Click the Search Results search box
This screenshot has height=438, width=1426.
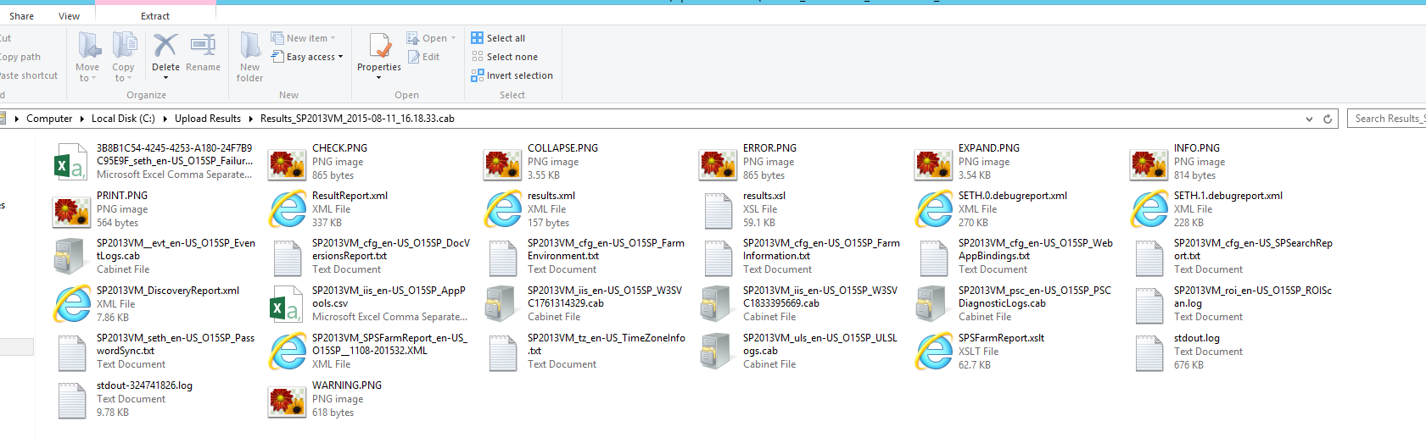[x=1386, y=119]
